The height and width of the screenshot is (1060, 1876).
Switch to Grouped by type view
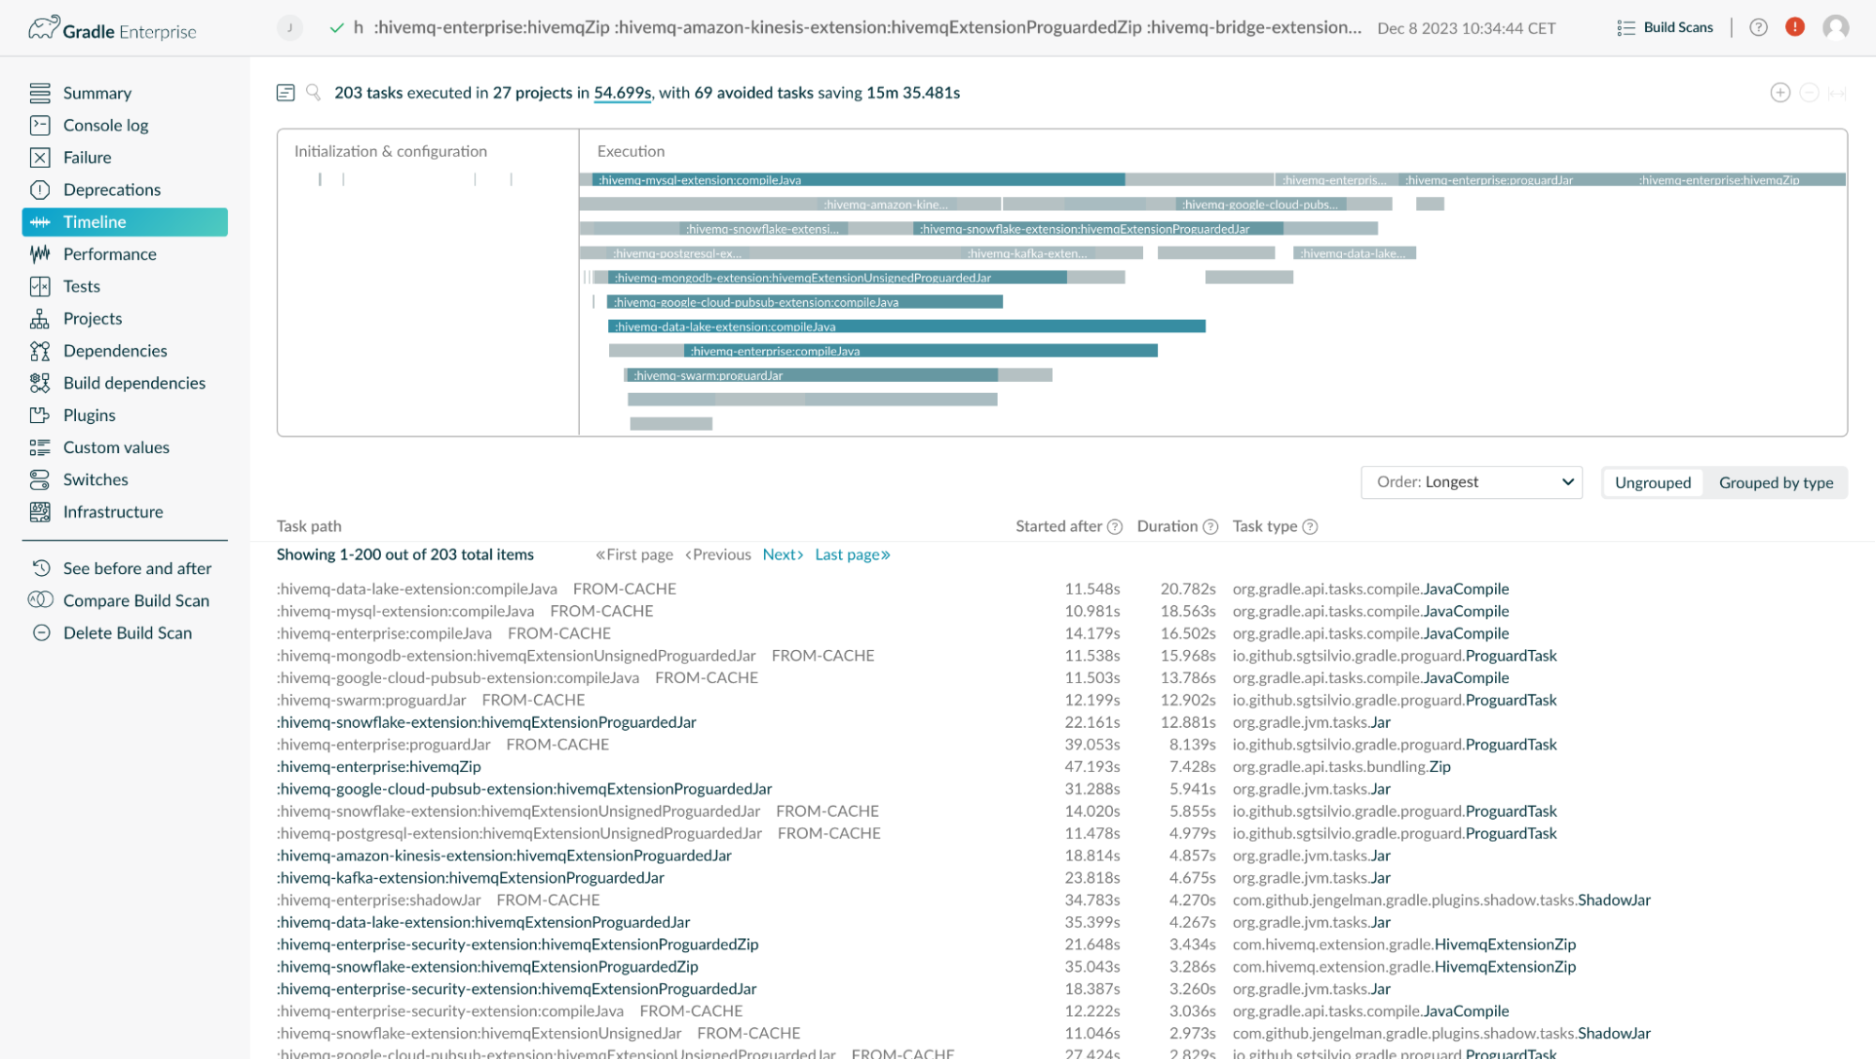1775,482
